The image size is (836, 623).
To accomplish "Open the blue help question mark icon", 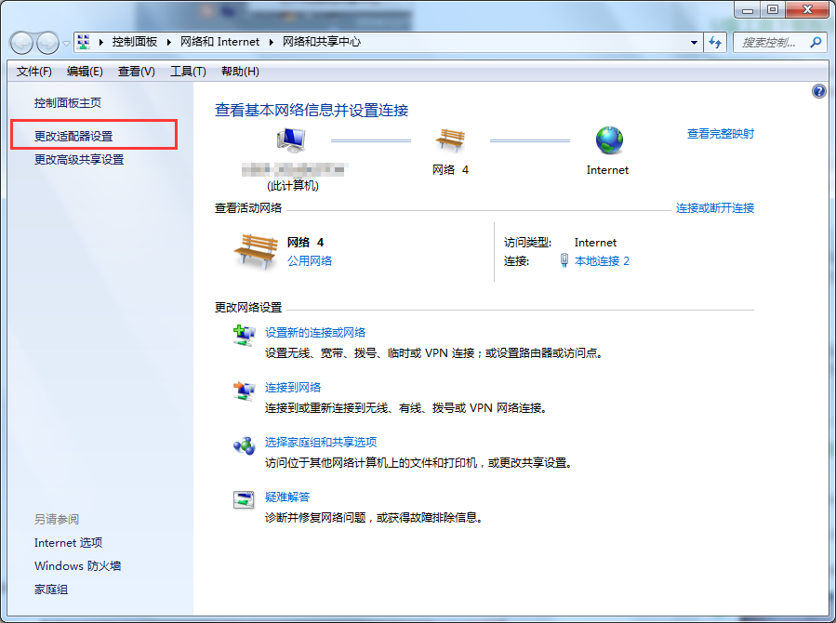I will click(x=819, y=91).
